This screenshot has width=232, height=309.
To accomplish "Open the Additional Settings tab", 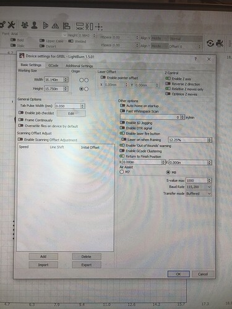I will [79, 66].
